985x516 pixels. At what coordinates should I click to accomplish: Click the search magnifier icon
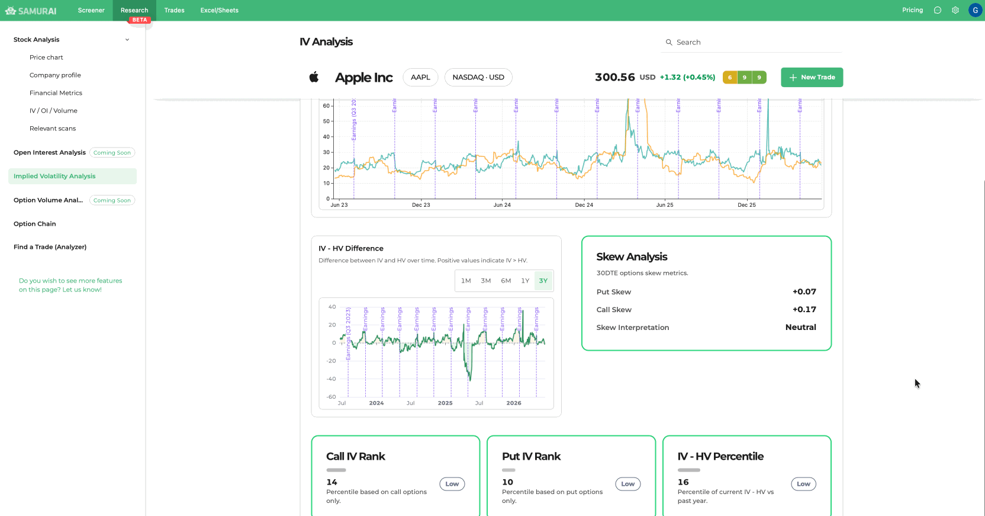669,42
